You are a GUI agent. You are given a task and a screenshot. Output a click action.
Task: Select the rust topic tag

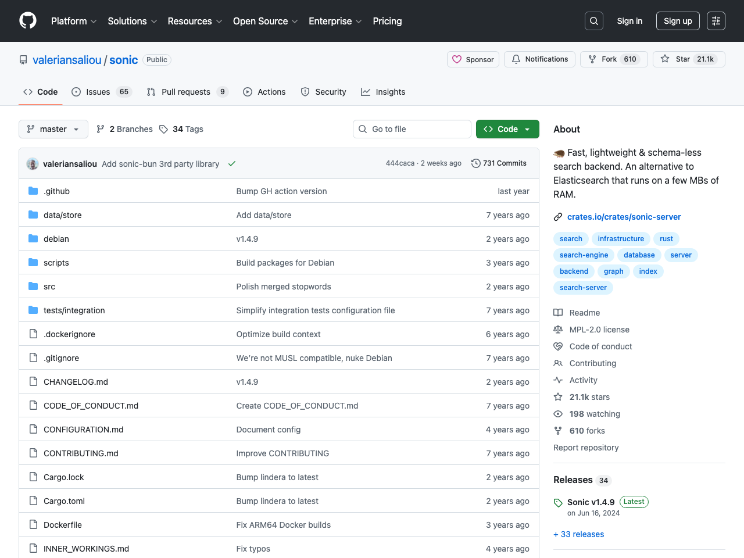(666, 239)
